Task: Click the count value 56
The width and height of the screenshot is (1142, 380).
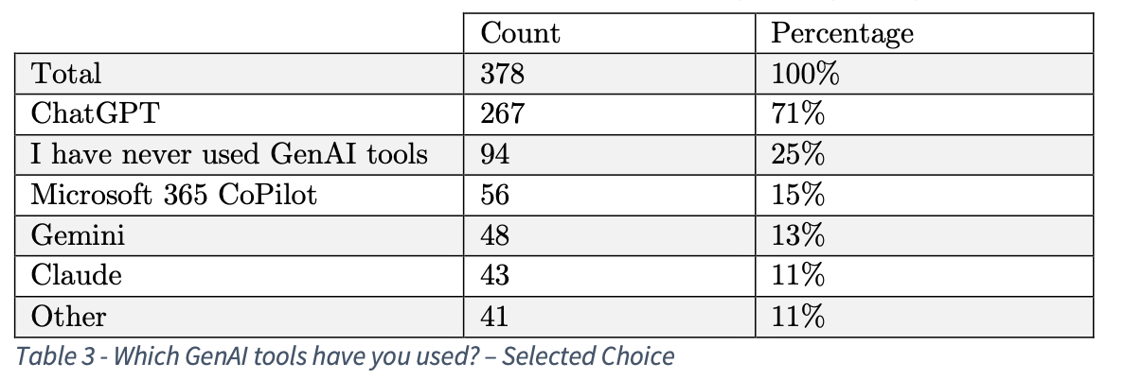Action: (x=495, y=195)
